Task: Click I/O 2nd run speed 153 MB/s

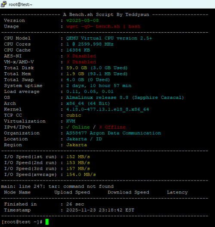Action: click(x=78, y=163)
